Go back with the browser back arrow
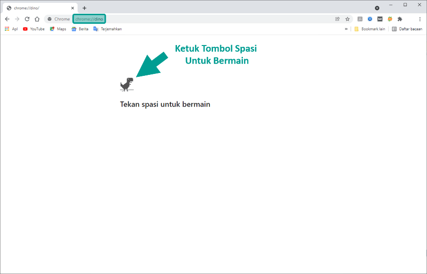The height and width of the screenshot is (274, 427). point(7,19)
